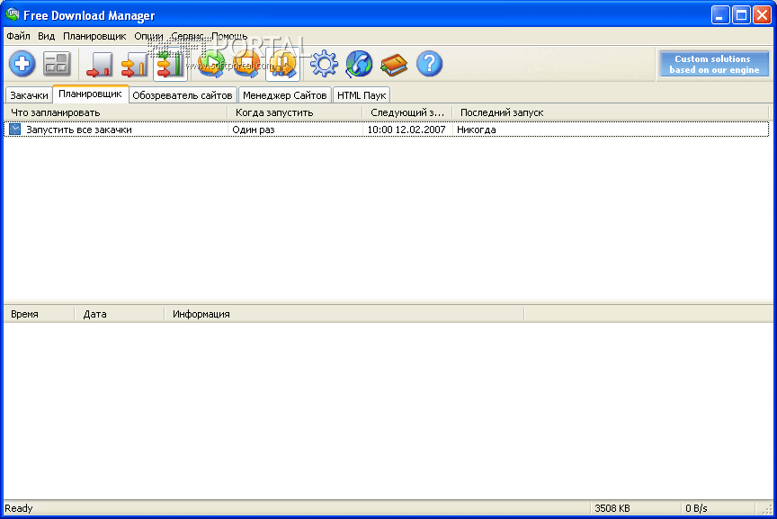Screen dimensions: 777x519
Task: Click the globe dial-up connection icon
Action: click(359, 64)
